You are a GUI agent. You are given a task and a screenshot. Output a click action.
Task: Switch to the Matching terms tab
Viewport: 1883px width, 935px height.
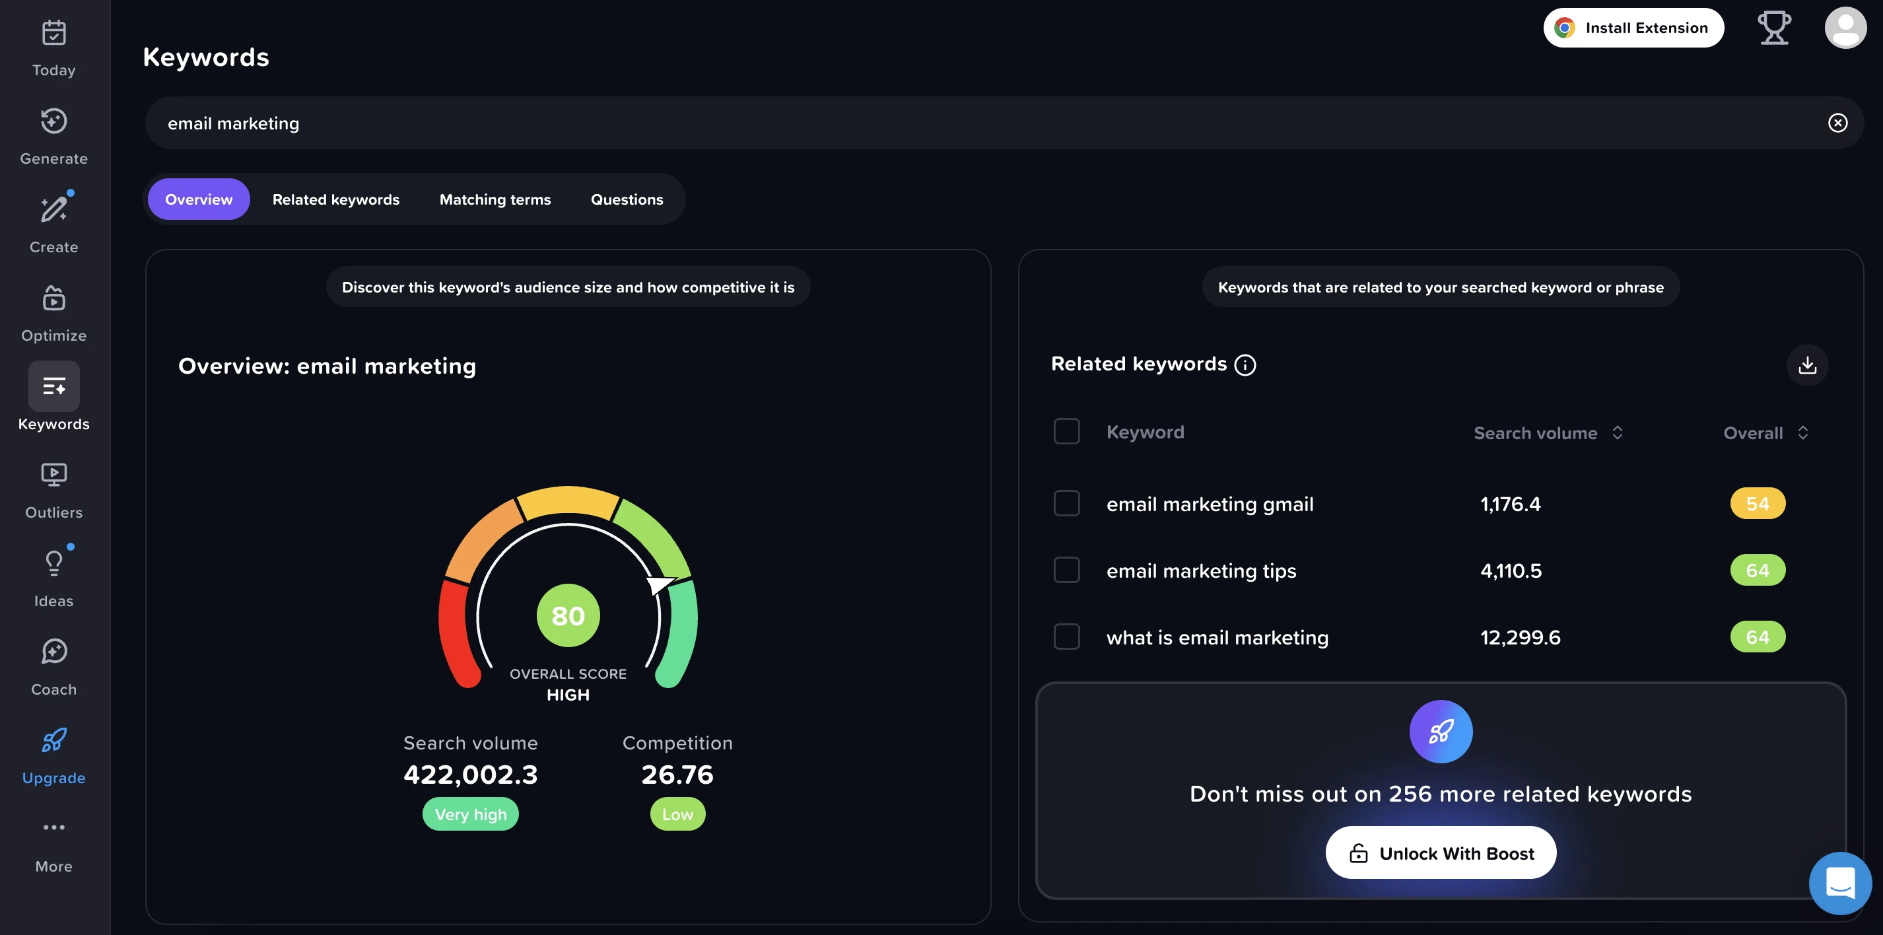coord(495,199)
